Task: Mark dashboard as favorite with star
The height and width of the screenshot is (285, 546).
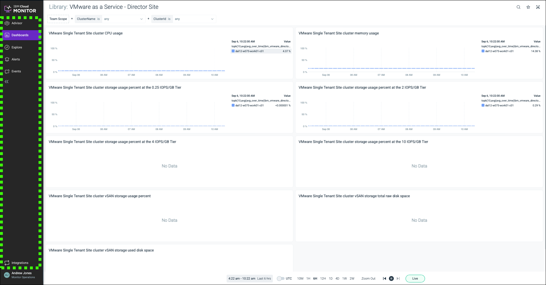Action: [x=528, y=7]
